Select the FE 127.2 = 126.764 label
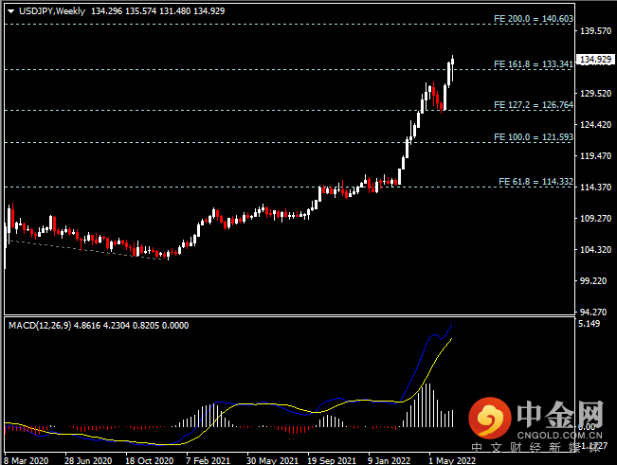617x465 pixels. [x=534, y=105]
